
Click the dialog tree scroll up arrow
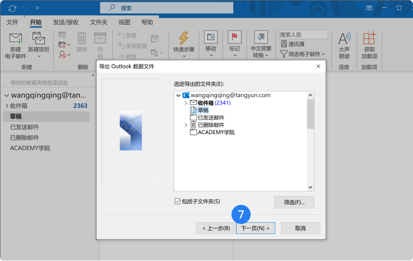click(310, 95)
